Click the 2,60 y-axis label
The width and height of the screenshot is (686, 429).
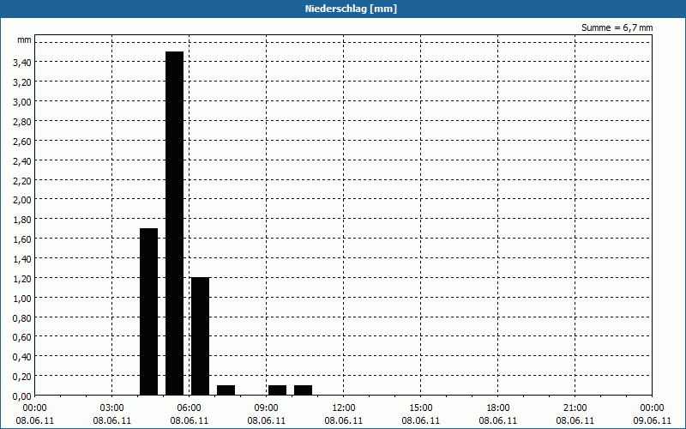click(22, 142)
